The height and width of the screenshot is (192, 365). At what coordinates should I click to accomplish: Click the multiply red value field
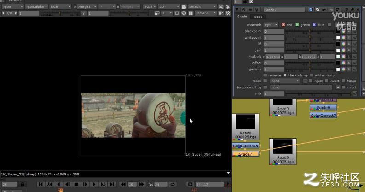pyautogui.click(x=272, y=57)
